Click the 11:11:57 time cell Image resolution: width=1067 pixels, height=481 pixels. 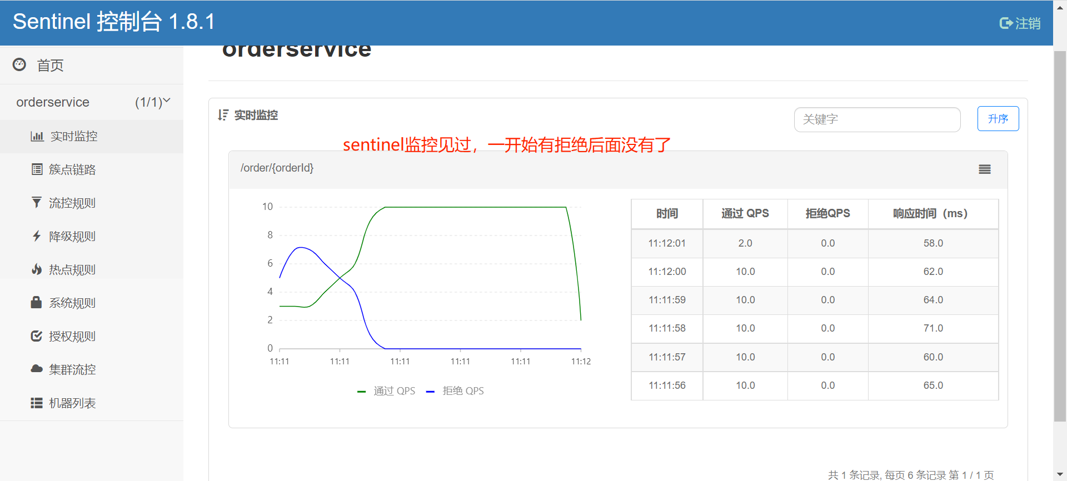pyautogui.click(x=667, y=357)
